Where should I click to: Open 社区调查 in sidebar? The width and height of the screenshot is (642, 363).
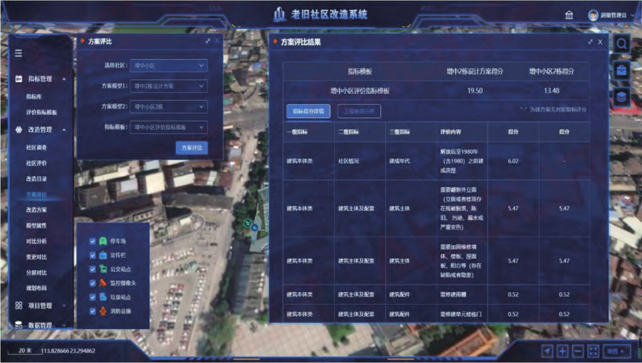(x=36, y=148)
